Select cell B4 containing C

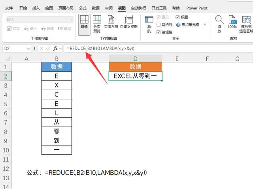pos(57,94)
